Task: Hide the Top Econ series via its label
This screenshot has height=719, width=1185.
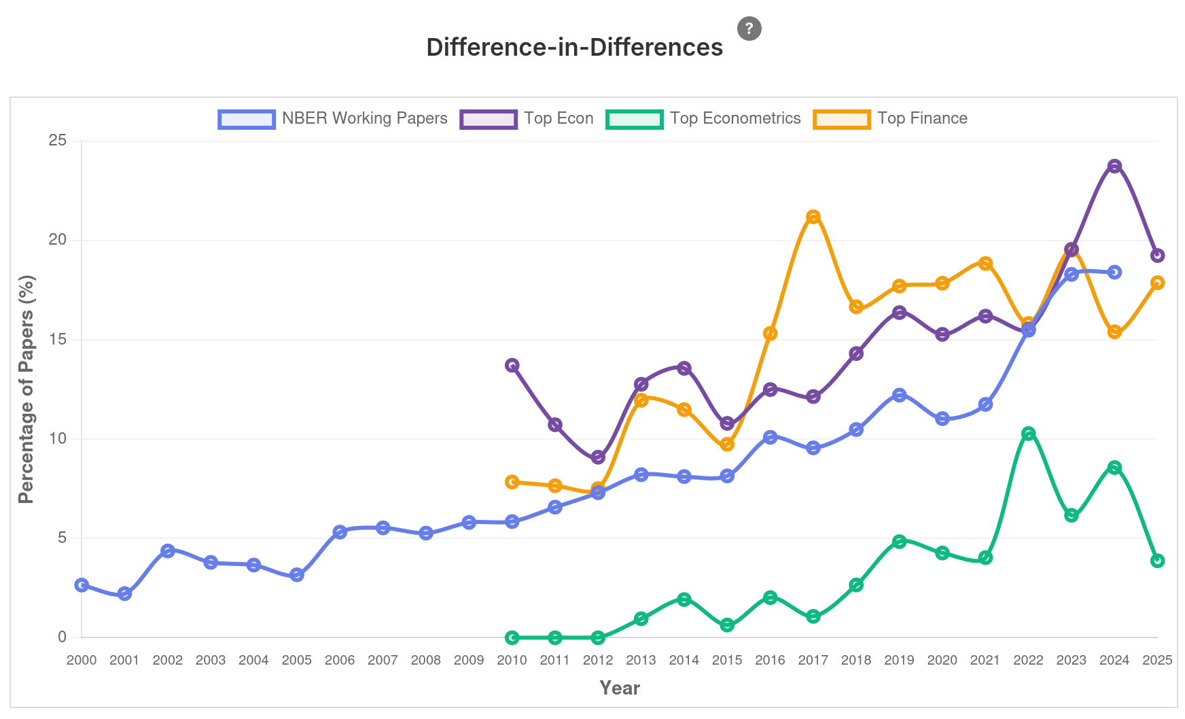Action: click(x=559, y=118)
